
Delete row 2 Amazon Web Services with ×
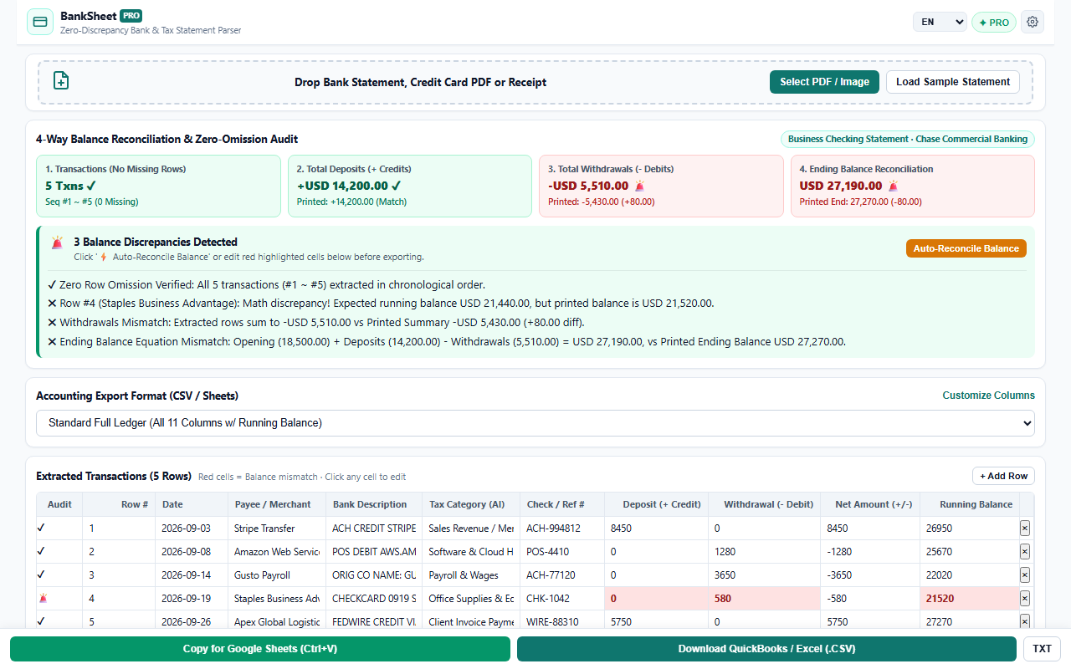(x=1025, y=551)
